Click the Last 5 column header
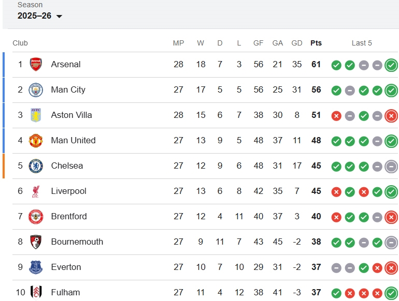Image resolution: width=399 pixels, height=301 pixels. pos(362,43)
